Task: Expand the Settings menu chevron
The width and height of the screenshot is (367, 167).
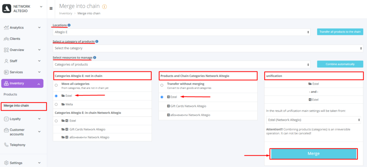Action: 39,163
